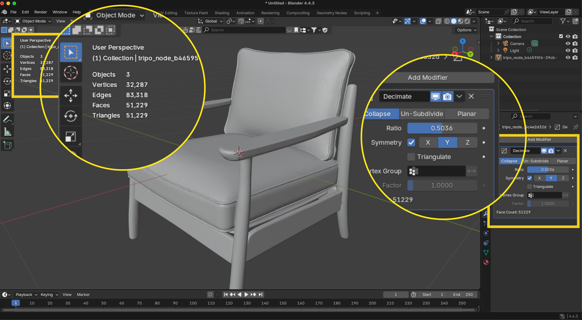
Task: Disable Light in renders via camera icon
Action: pyautogui.click(x=575, y=50)
